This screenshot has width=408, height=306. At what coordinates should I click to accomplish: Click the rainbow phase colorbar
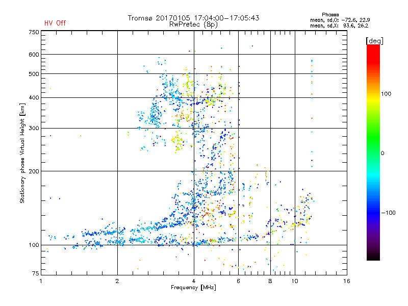point(373,152)
